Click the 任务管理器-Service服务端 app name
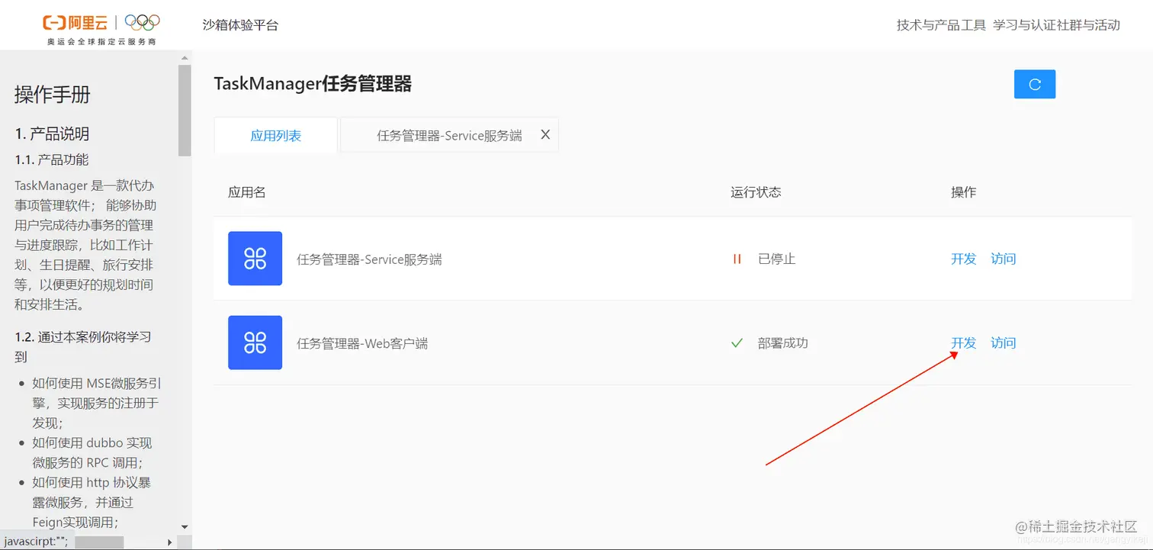Viewport: 1153px width, 550px height. pos(369,259)
